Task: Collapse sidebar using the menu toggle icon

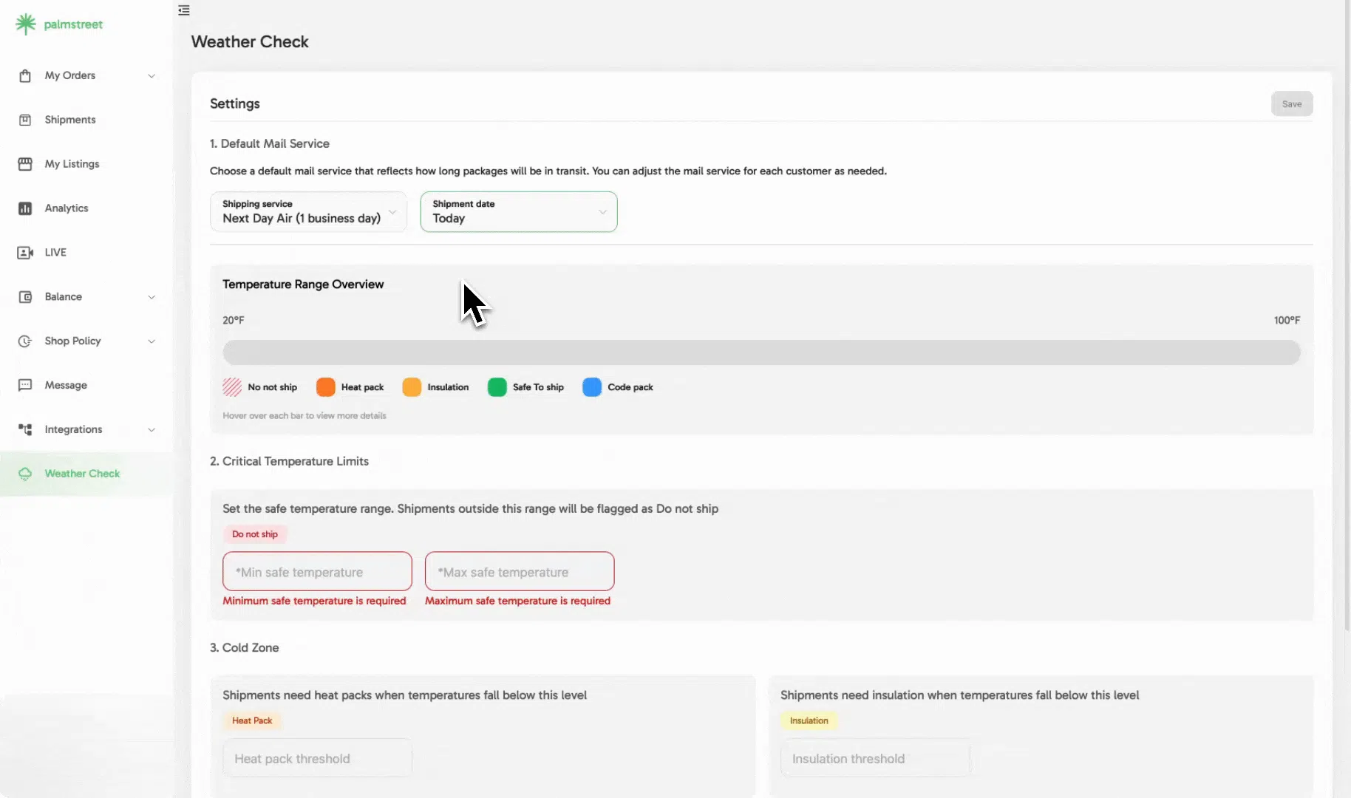Action: point(184,10)
